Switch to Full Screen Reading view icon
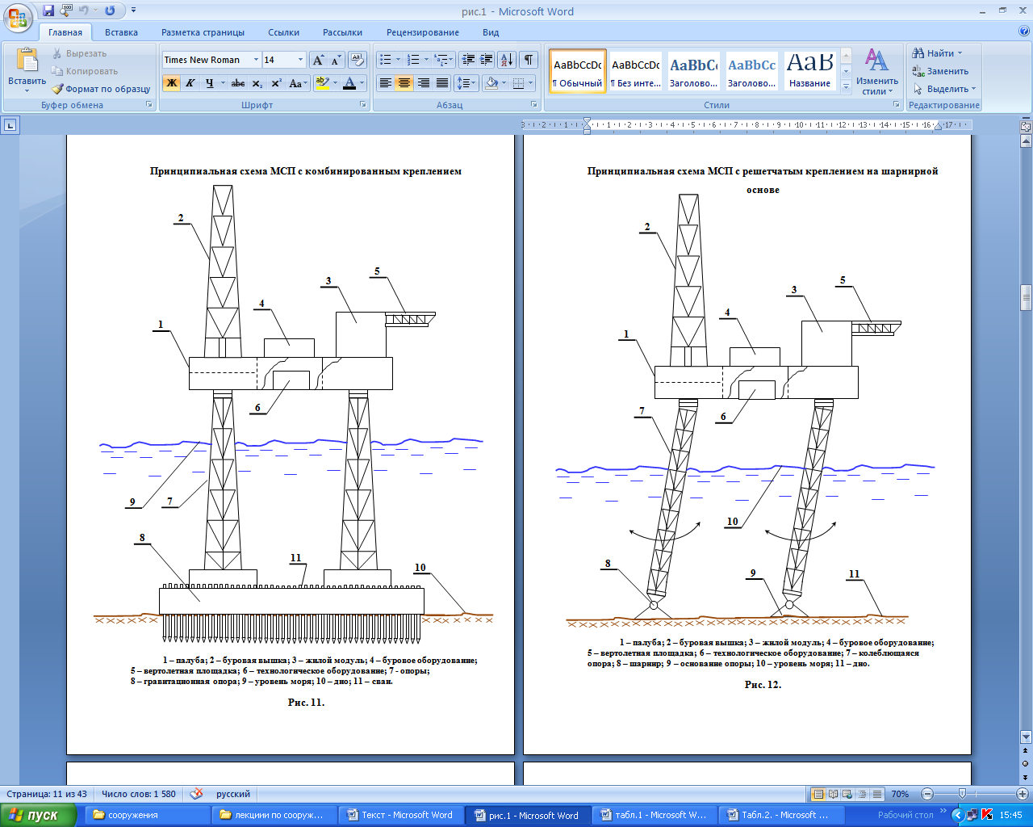The width and height of the screenshot is (1033, 827). coord(834,794)
